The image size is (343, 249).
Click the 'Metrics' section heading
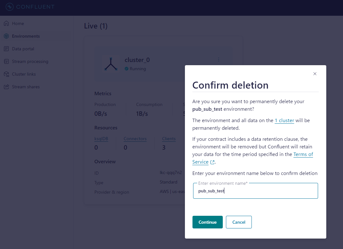[x=103, y=94]
